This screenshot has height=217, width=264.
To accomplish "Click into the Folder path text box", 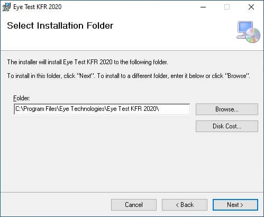I will tap(102, 109).
